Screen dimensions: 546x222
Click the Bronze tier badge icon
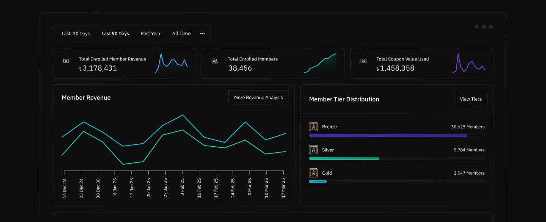(313, 126)
